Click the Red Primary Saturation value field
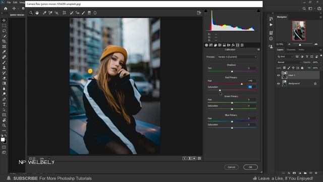Image resolution: width=323 pixels, height=182 pixels. point(251,87)
